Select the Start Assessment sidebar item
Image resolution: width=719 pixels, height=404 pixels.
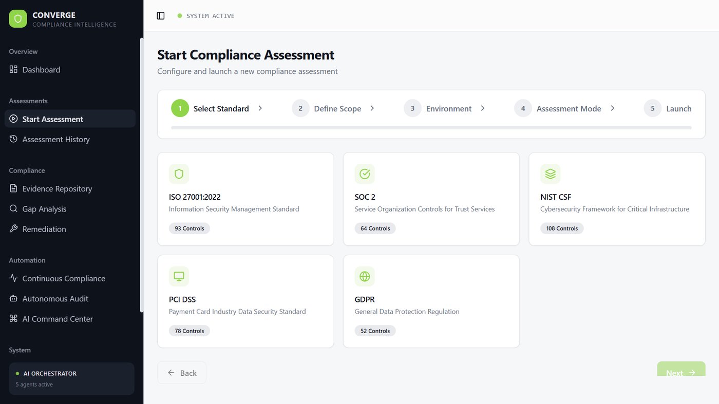click(x=70, y=119)
